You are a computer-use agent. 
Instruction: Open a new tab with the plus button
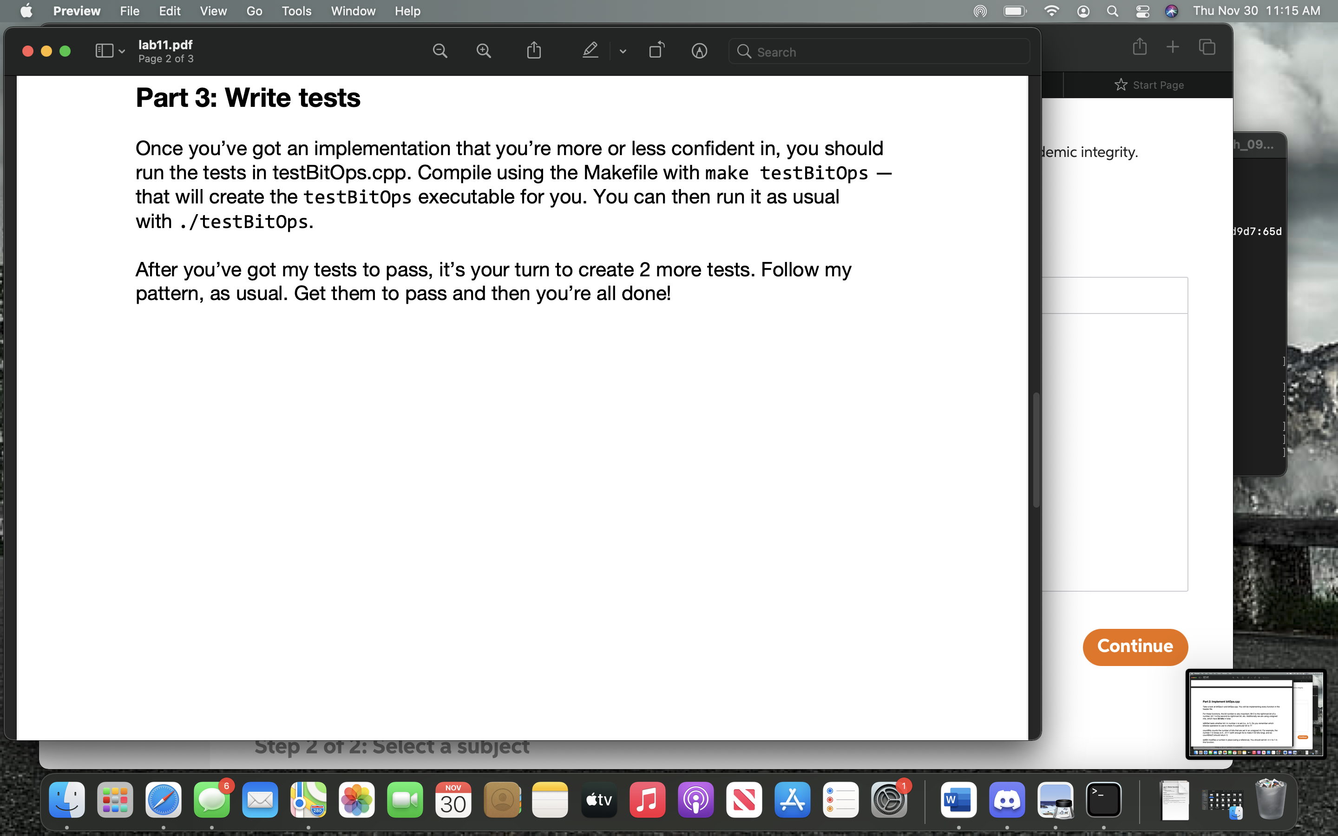1173,46
